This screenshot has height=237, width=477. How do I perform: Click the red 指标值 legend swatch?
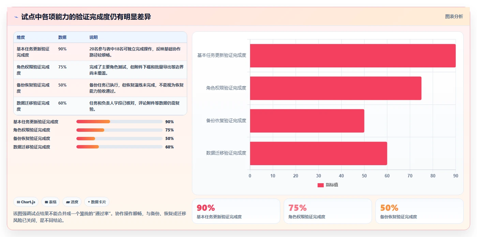pos(321,185)
